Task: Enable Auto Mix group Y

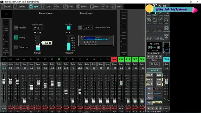Action: (158, 47)
